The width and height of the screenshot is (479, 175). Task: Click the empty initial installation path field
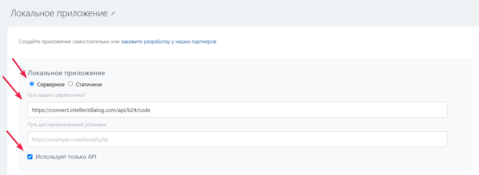pyautogui.click(x=237, y=139)
